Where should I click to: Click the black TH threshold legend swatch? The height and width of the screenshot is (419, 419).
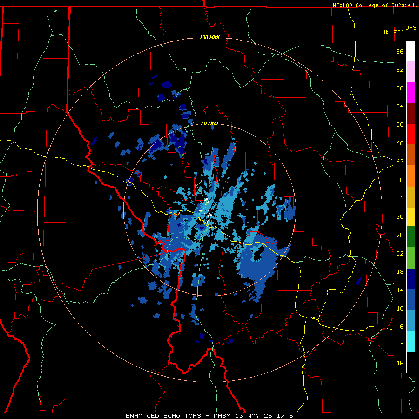tap(411, 362)
